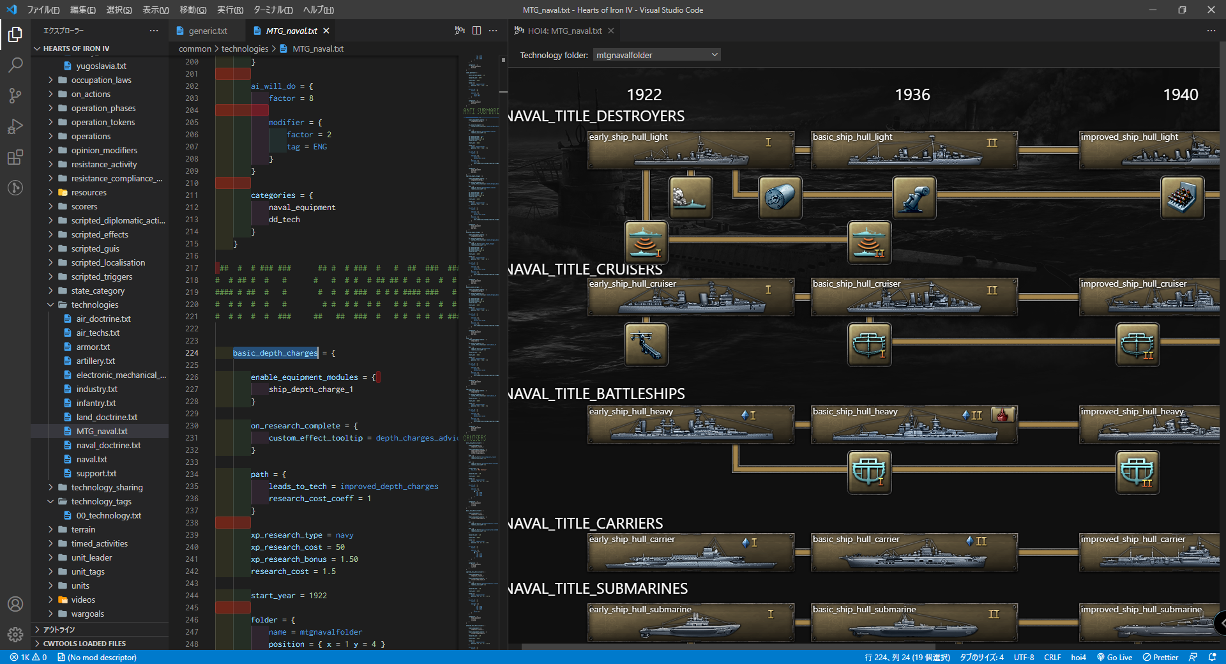
Task: Click the minelaying ship technology icon
Action: [x=690, y=197]
